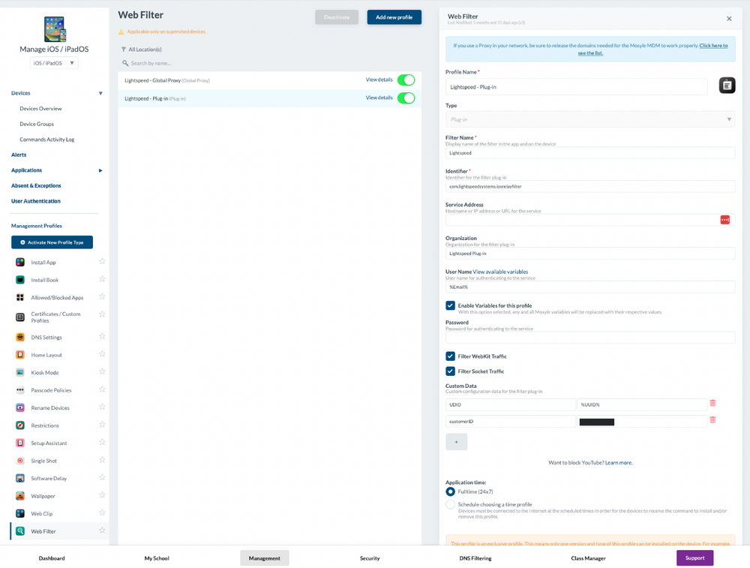Favorite Install App with its star
Viewport: 750px width, 568px height.
coord(102,261)
